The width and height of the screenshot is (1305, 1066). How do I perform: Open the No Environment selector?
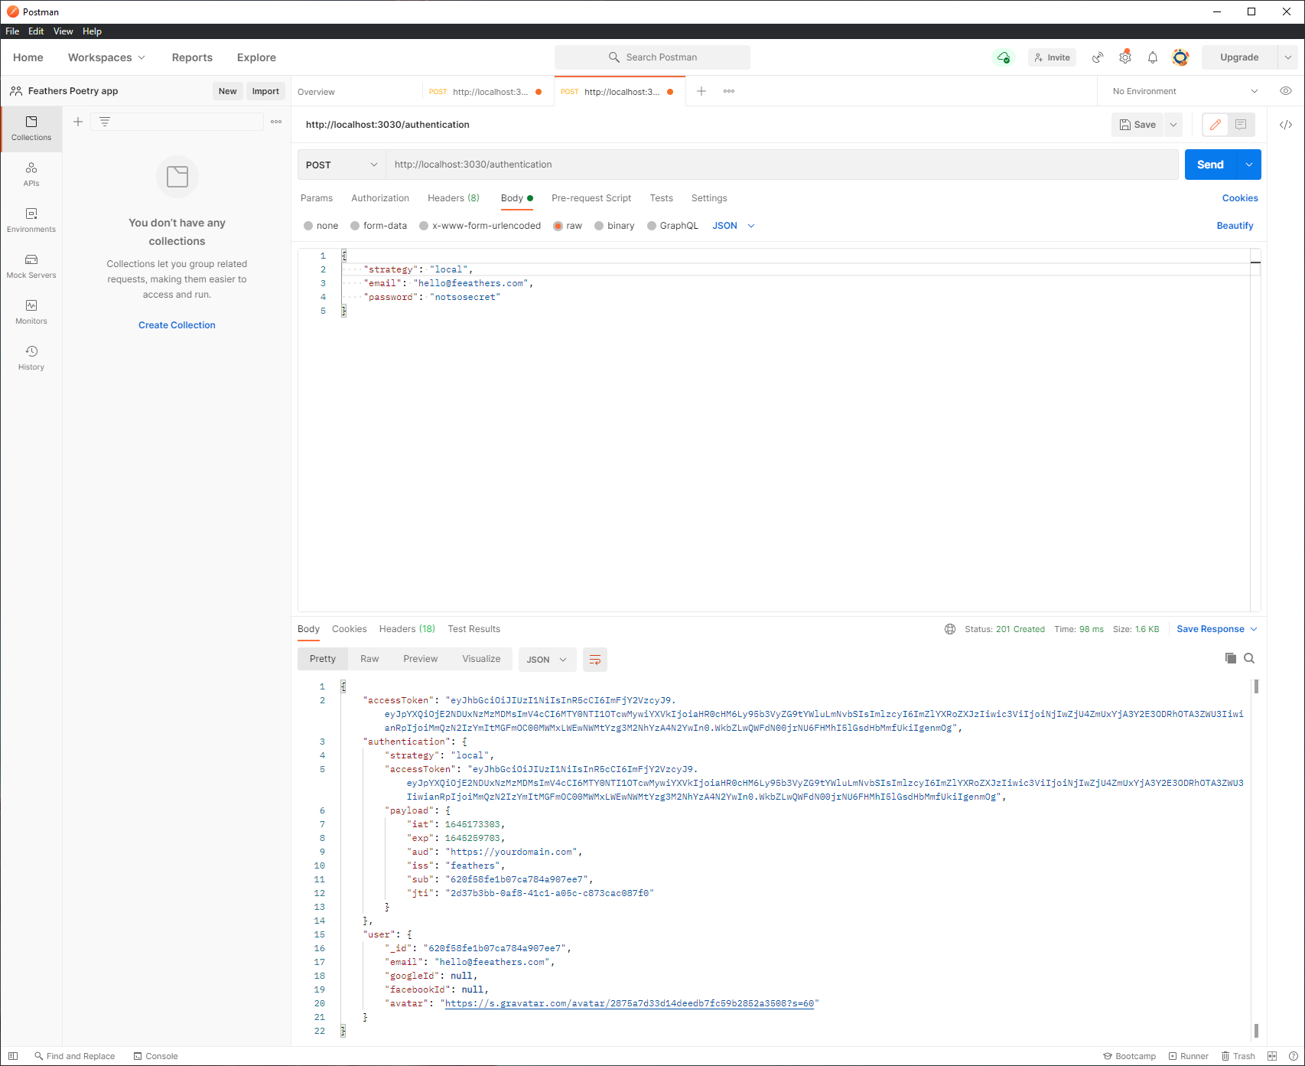(1185, 91)
